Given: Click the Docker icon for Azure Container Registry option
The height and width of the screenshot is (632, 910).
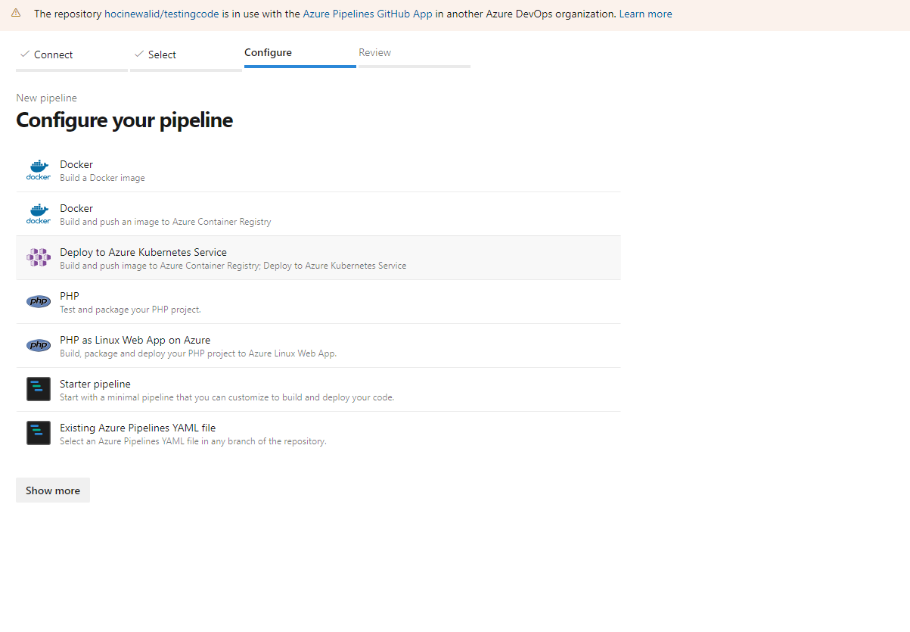Looking at the screenshot, I should (39, 214).
